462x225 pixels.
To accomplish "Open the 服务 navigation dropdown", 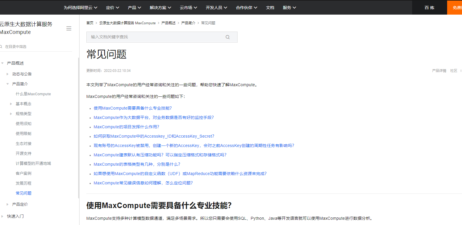I will 290,8.
